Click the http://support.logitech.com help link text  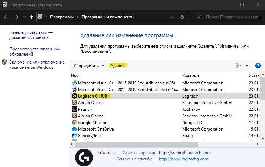pyautogui.click(x=185, y=153)
